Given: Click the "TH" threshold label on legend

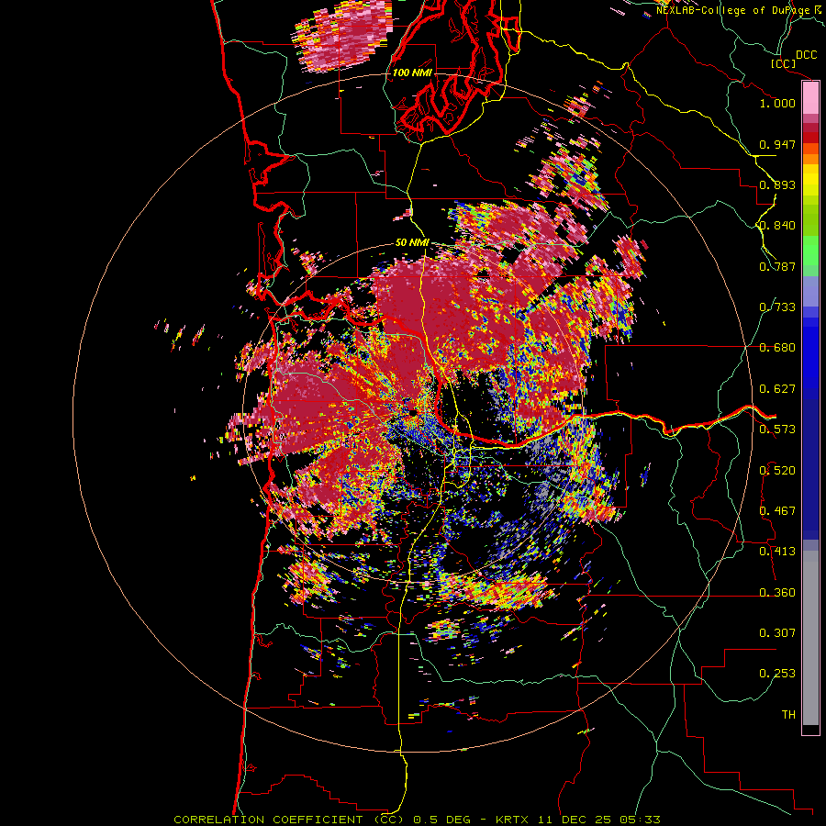Looking at the screenshot, I should coord(788,715).
